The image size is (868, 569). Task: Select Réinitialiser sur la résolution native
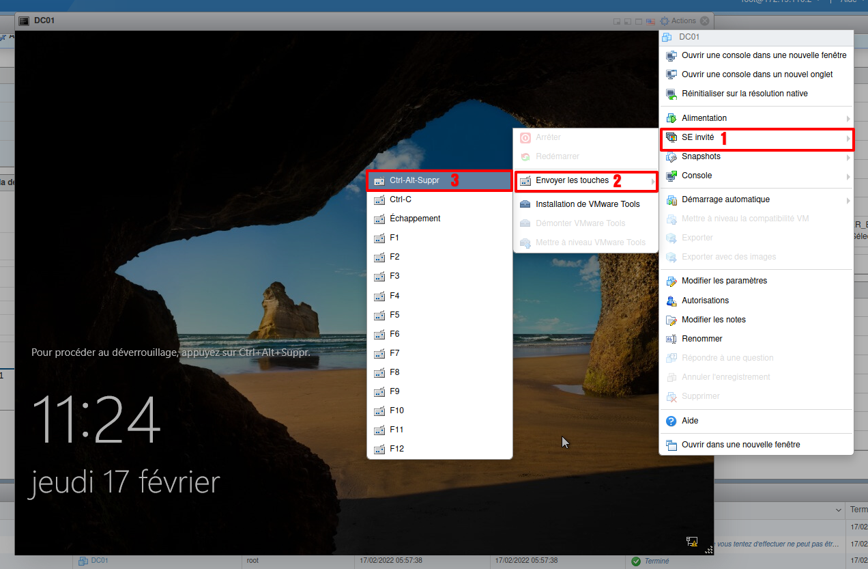(744, 94)
